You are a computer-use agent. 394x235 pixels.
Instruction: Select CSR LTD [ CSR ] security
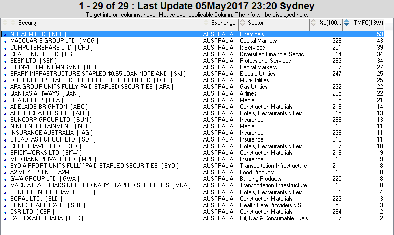click(32, 211)
